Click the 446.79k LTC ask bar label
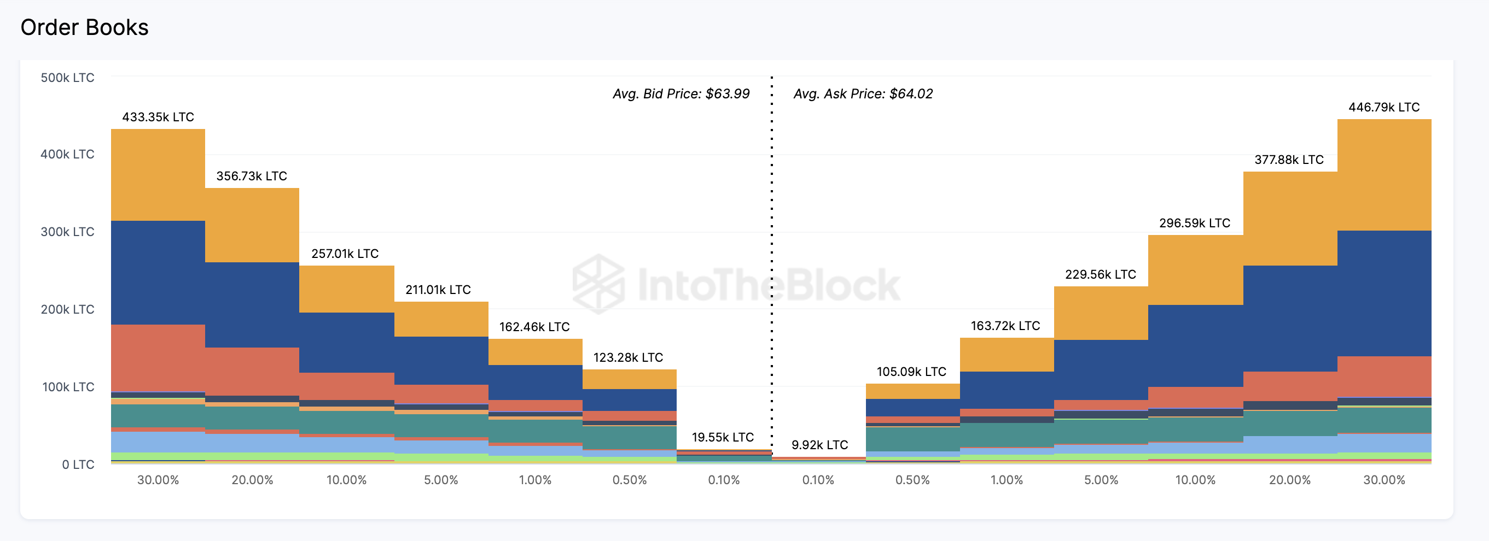 click(1383, 108)
